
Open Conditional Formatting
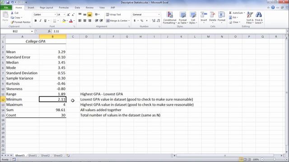pos(170,18)
